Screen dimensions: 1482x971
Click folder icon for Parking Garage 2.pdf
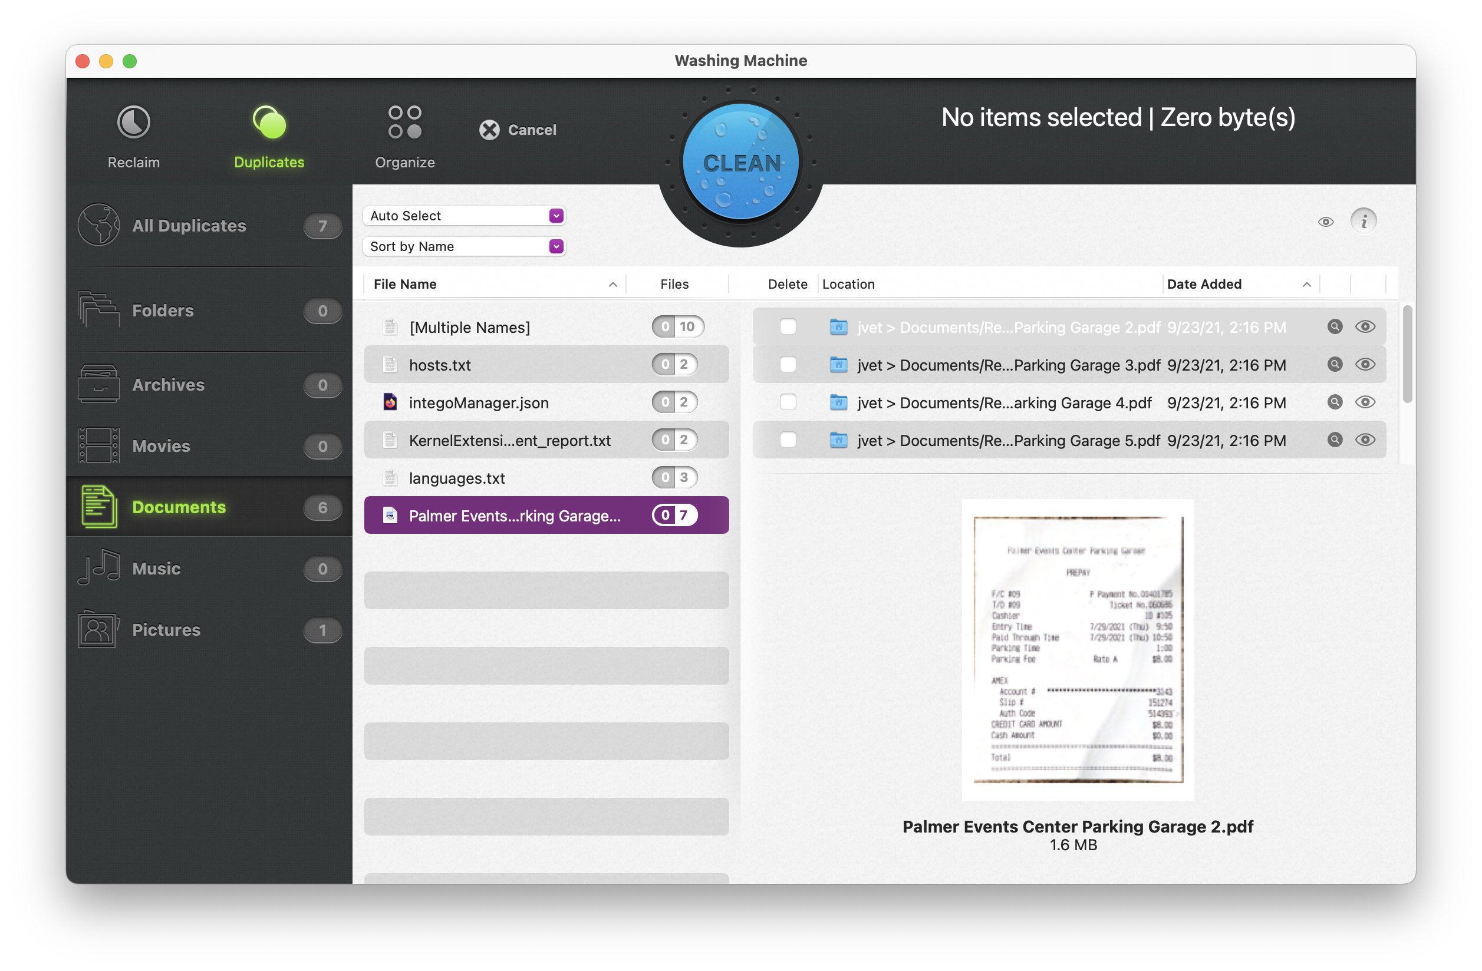click(x=838, y=327)
